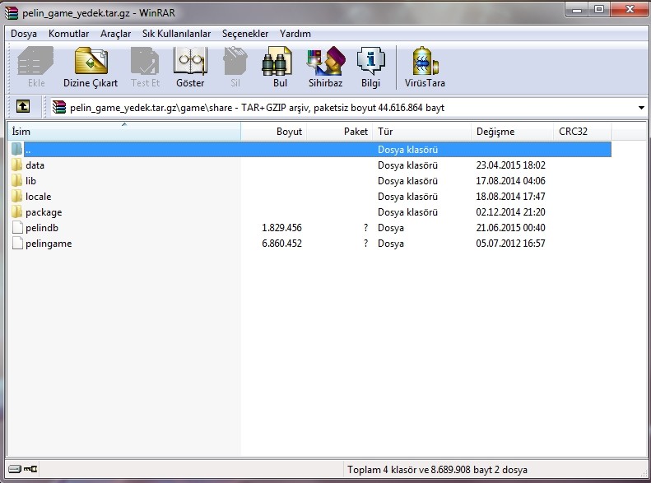651x483 pixels.
Task: Open the Sık Kullanılanlar menu
Action: [176, 34]
